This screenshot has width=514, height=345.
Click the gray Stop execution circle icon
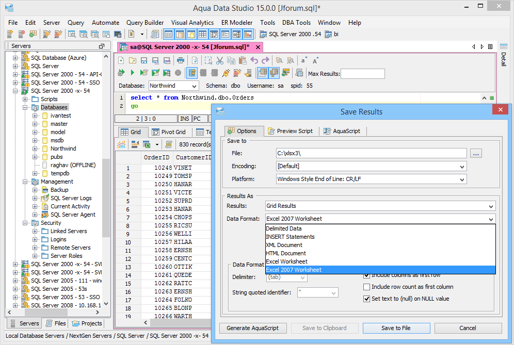click(178, 73)
